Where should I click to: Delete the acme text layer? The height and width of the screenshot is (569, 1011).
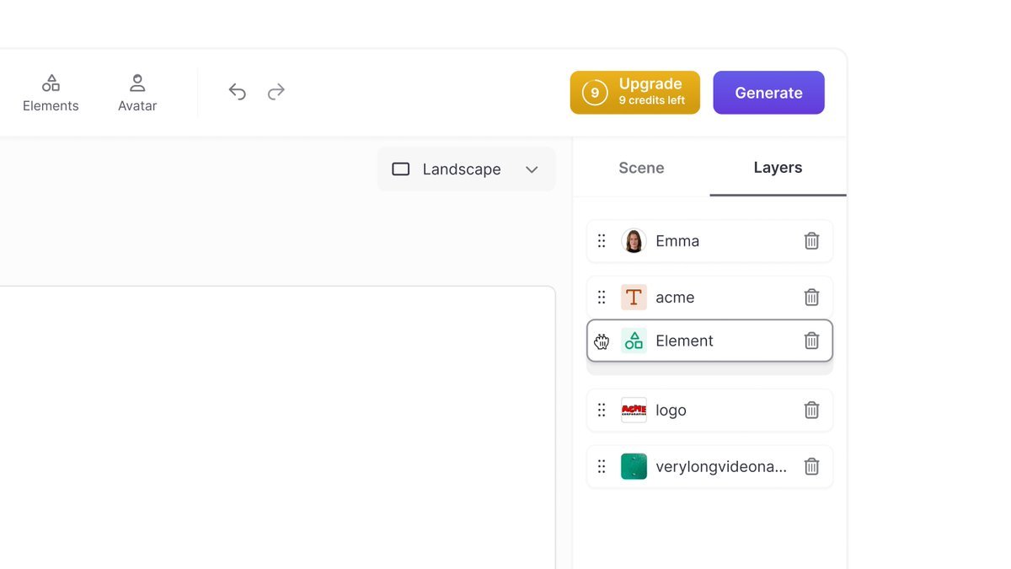click(x=811, y=298)
